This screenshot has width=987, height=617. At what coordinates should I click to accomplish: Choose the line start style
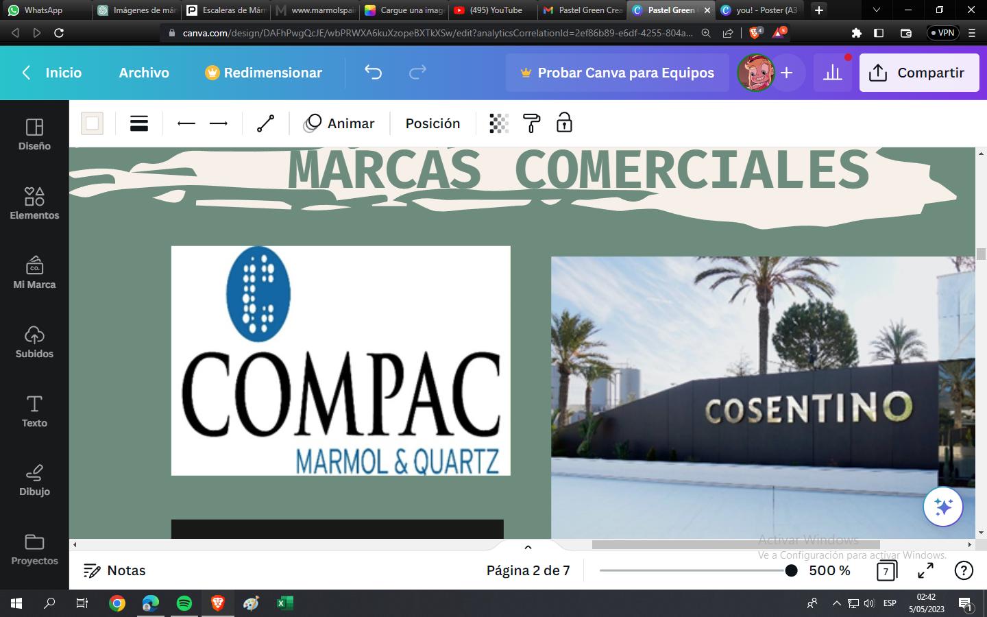coord(186,123)
